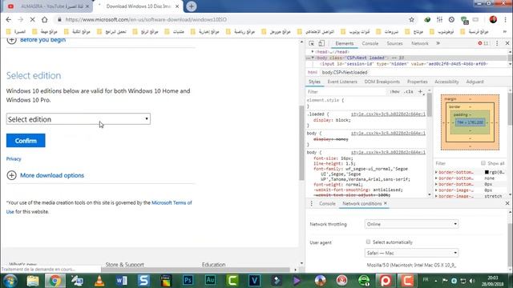Add a new style rule with plus icon

pos(420,92)
